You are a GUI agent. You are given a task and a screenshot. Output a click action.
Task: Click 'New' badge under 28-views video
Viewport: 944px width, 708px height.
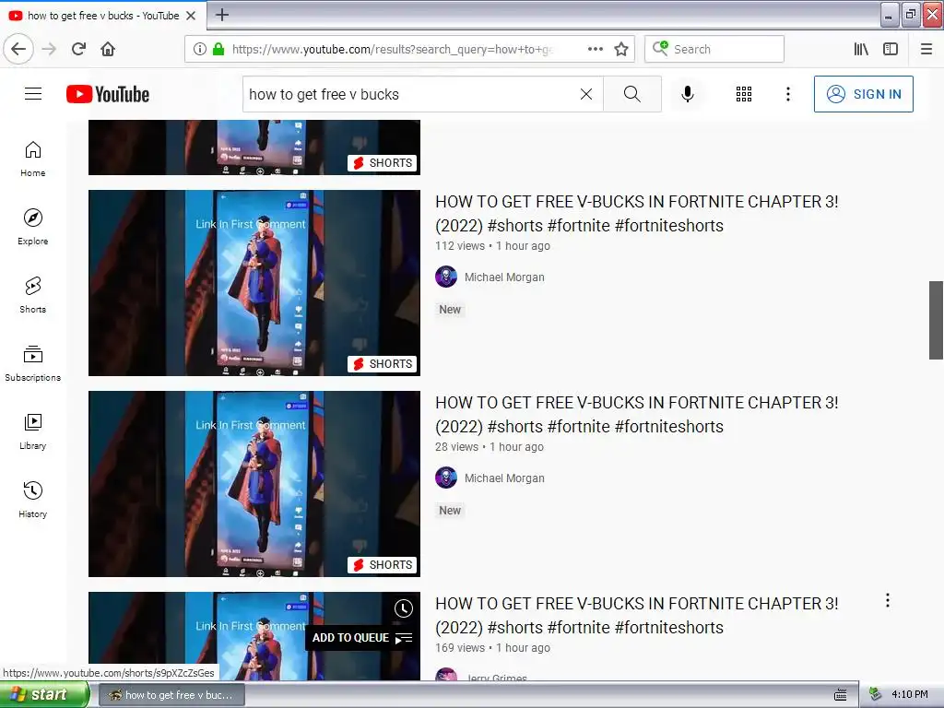coord(450,511)
